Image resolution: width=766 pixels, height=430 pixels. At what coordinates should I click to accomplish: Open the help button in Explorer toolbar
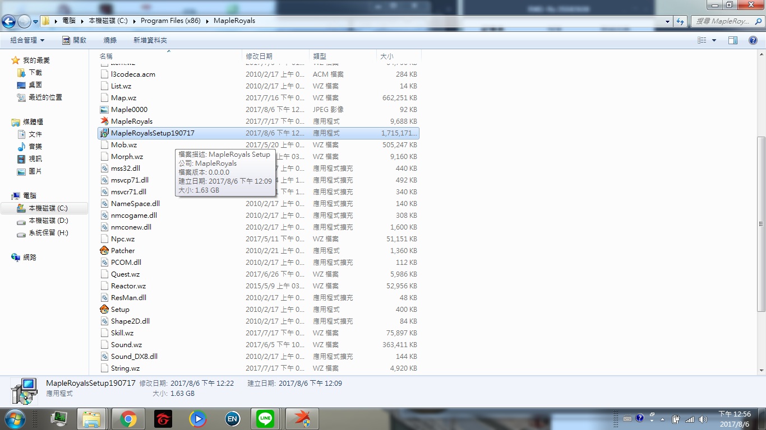point(753,40)
